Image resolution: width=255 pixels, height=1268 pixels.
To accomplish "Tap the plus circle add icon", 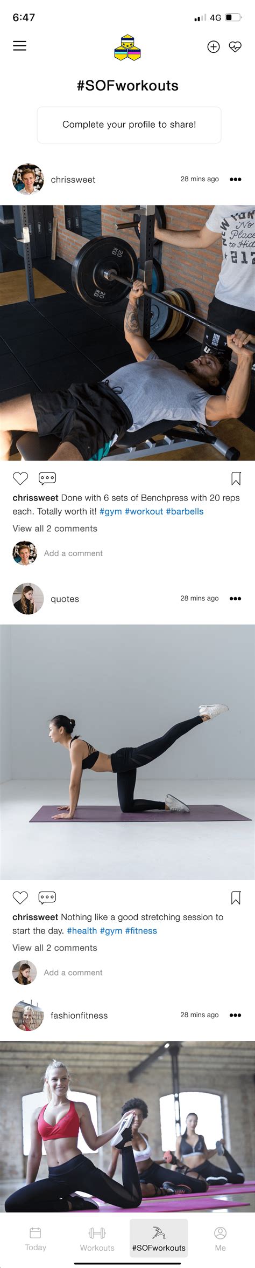I will [214, 47].
